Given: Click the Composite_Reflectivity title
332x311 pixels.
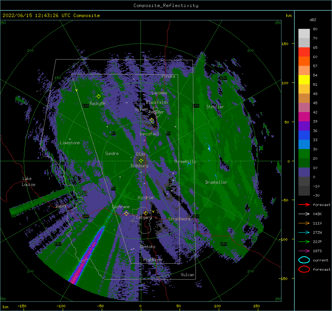Looking at the screenshot, I should (x=166, y=6).
